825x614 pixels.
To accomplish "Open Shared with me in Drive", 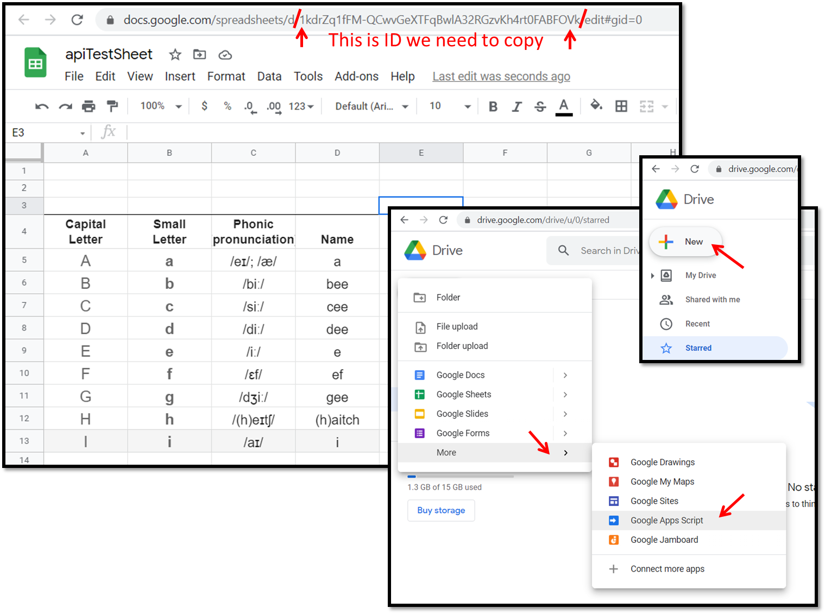I will (x=713, y=300).
